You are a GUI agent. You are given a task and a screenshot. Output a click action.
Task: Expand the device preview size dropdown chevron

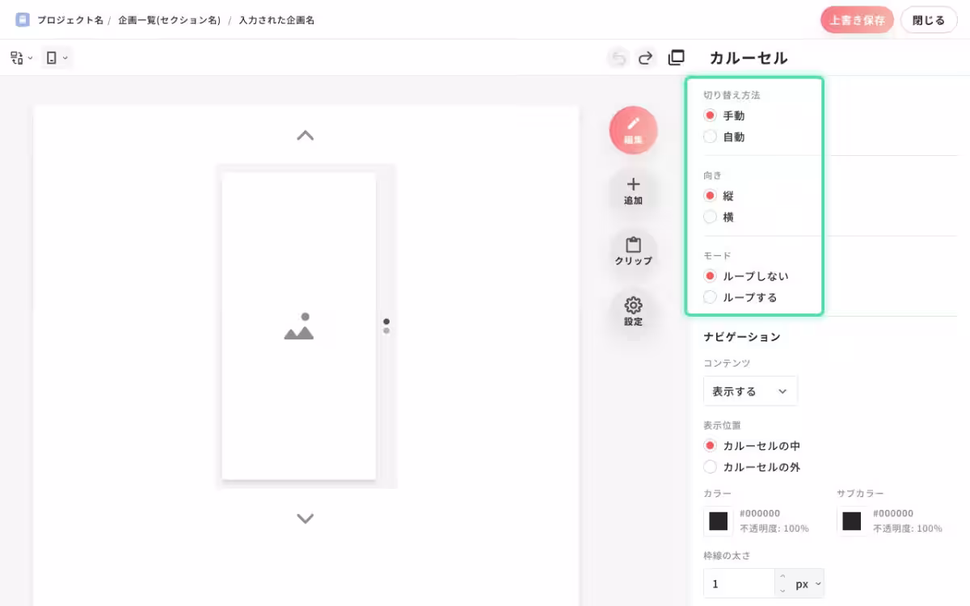tap(65, 57)
